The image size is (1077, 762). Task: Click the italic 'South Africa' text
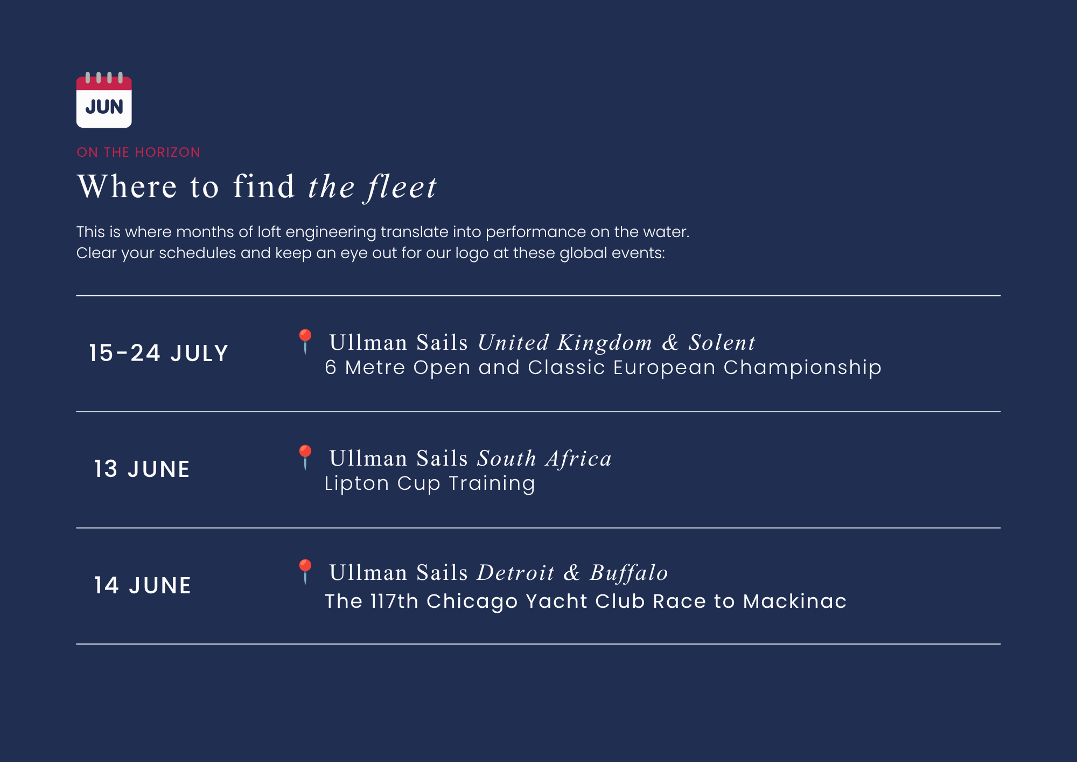pyautogui.click(x=545, y=459)
